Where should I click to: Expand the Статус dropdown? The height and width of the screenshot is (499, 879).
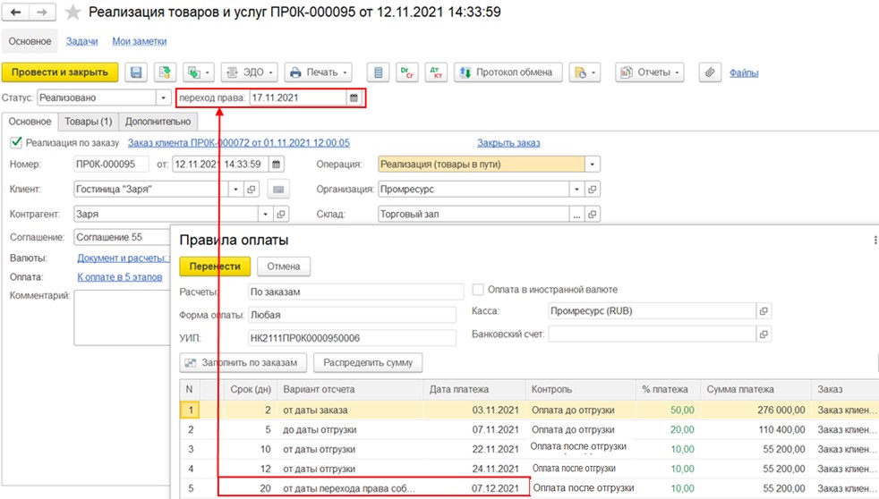click(x=163, y=98)
